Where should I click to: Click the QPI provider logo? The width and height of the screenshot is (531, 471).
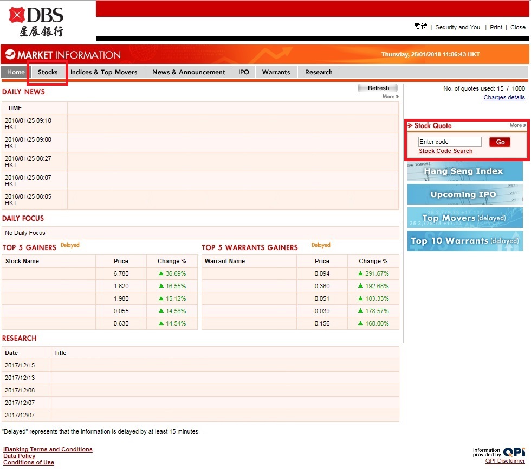tap(514, 453)
